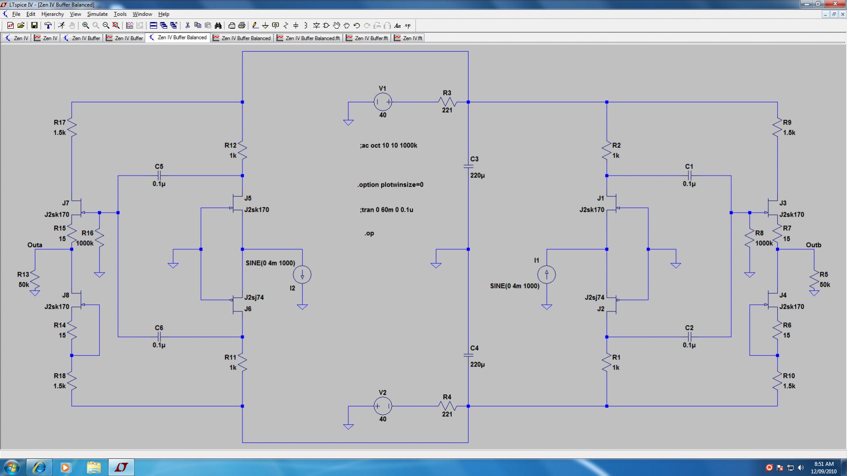
Task: Click the 'Outb' net label
Action: point(813,245)
